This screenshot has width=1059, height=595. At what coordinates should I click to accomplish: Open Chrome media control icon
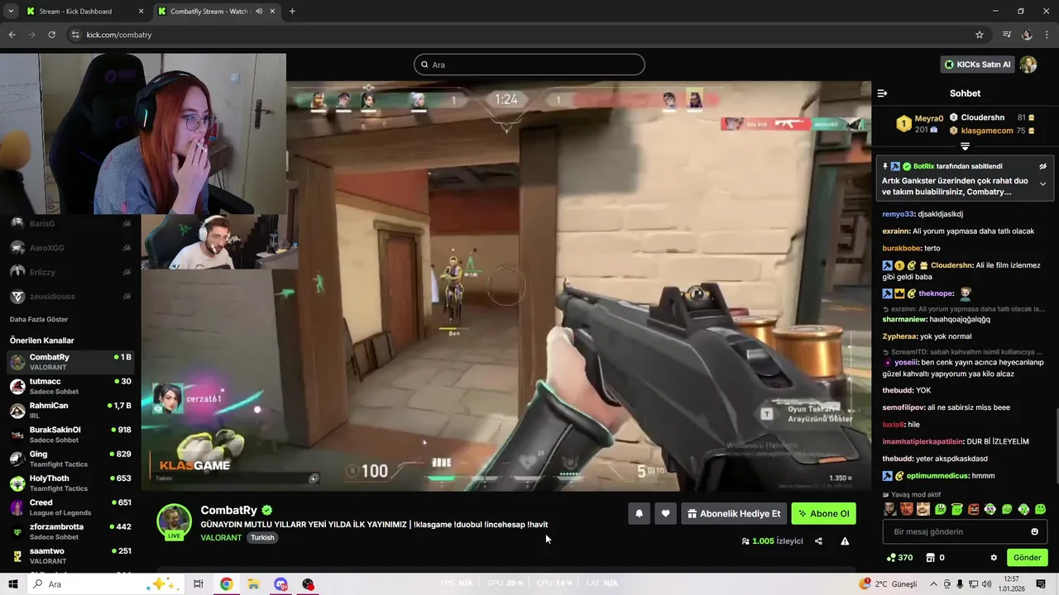click(1007, 35)
